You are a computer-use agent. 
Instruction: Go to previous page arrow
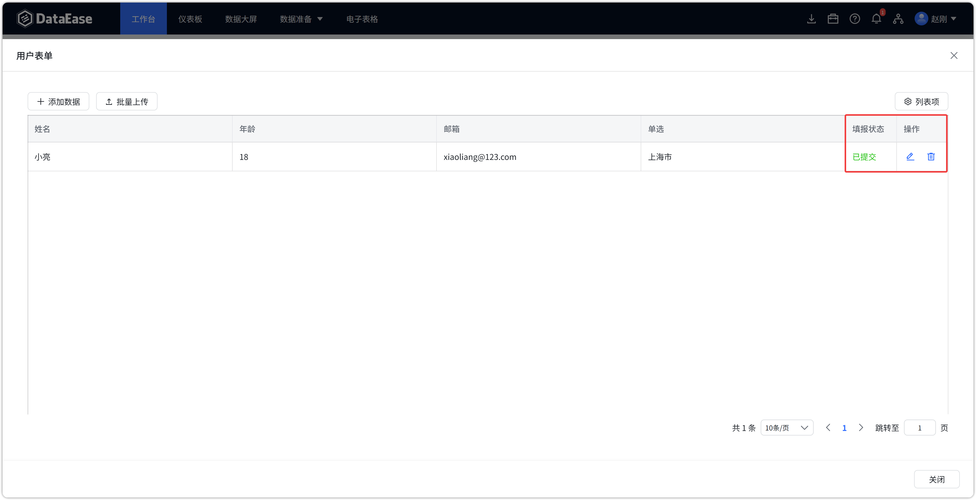[828, 428]
